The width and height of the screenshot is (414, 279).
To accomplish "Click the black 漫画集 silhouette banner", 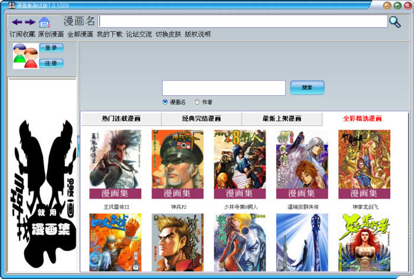I will tap(44, 193).
